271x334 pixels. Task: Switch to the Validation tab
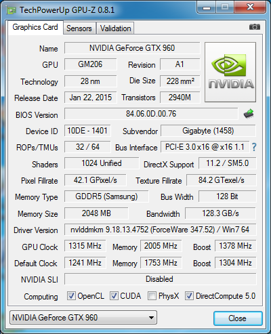point(115,28)
